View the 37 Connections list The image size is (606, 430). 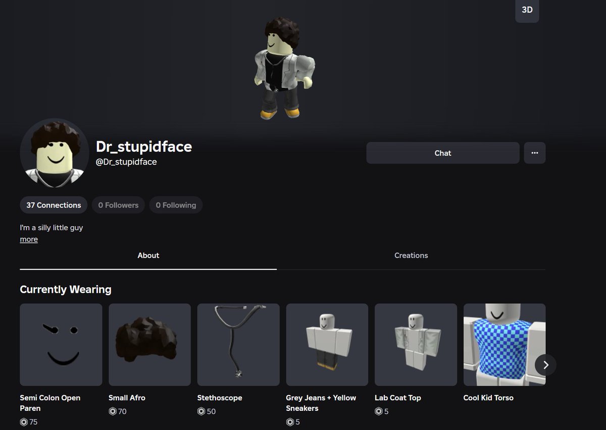click(x=54, y=205)
